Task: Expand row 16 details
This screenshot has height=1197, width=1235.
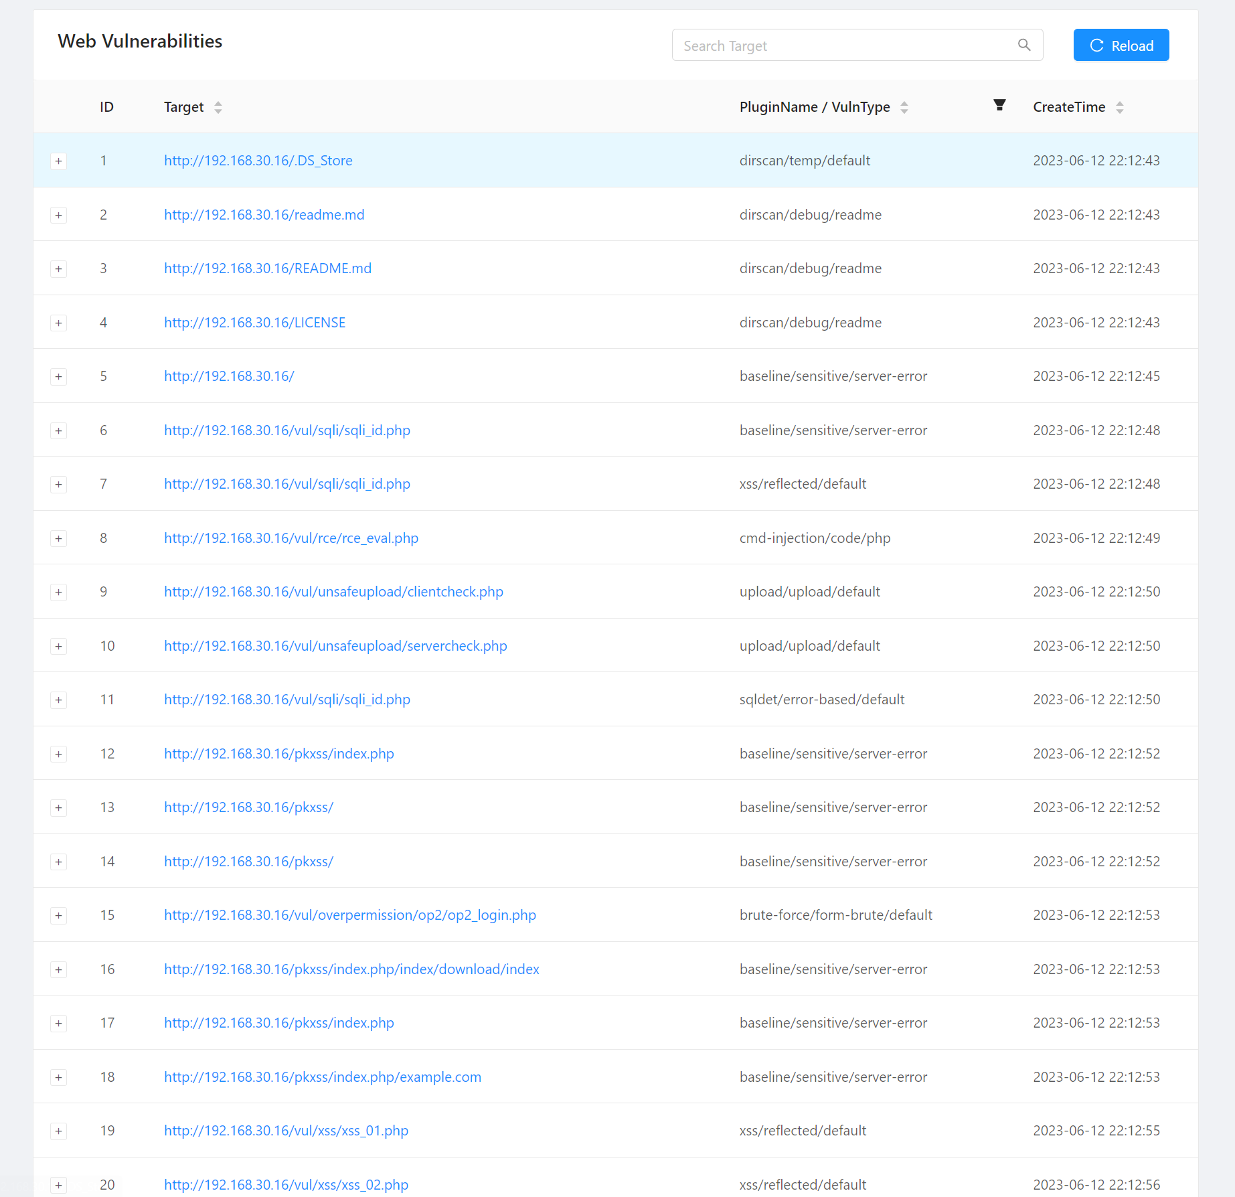Action: pos(59,969)
